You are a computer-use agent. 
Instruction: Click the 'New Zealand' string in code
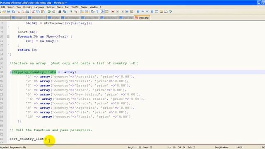click(88, 94)
